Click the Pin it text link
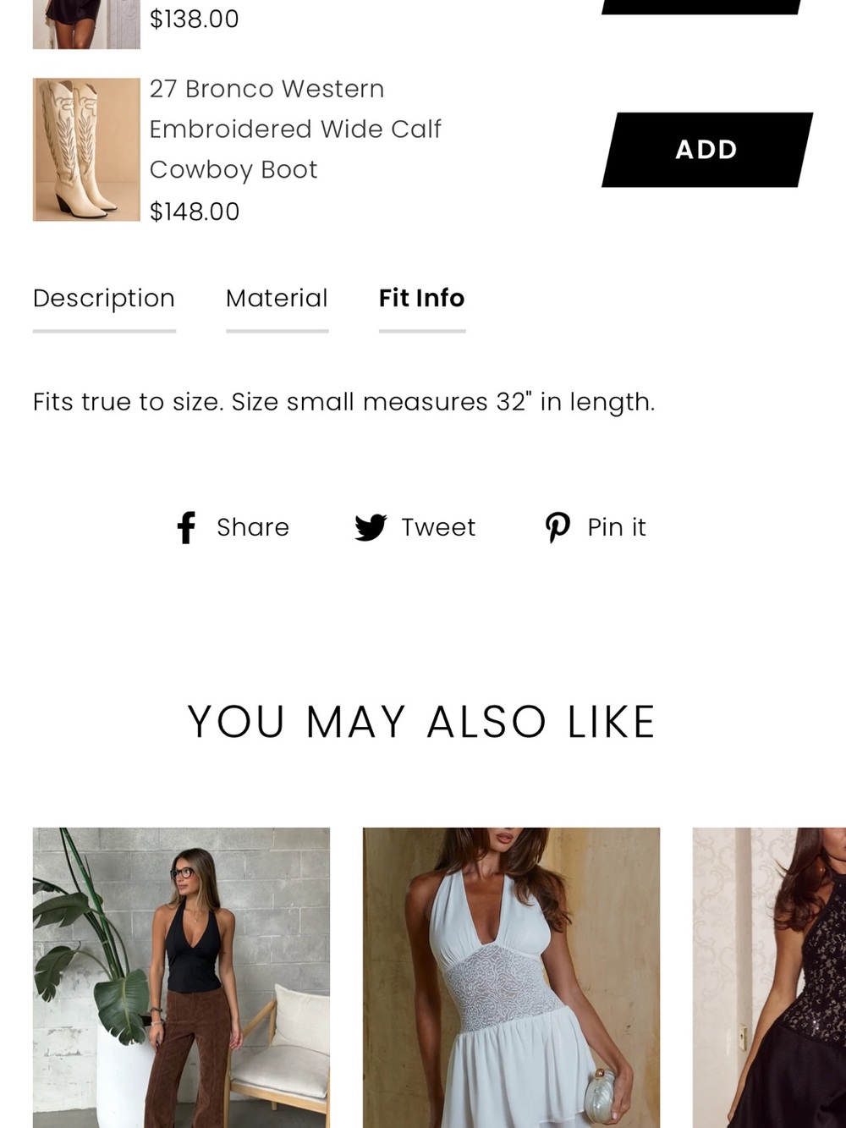The height and width of the screenshot is (1128, 846). (x=617, y=527)
